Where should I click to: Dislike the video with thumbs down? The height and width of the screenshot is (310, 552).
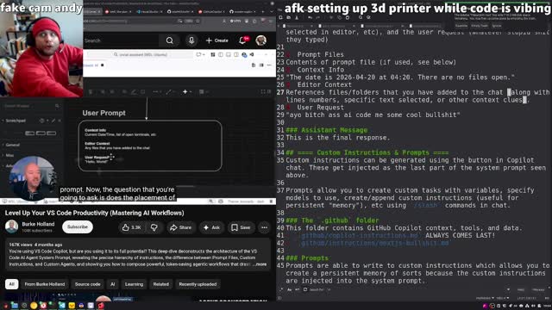(154, 227)
